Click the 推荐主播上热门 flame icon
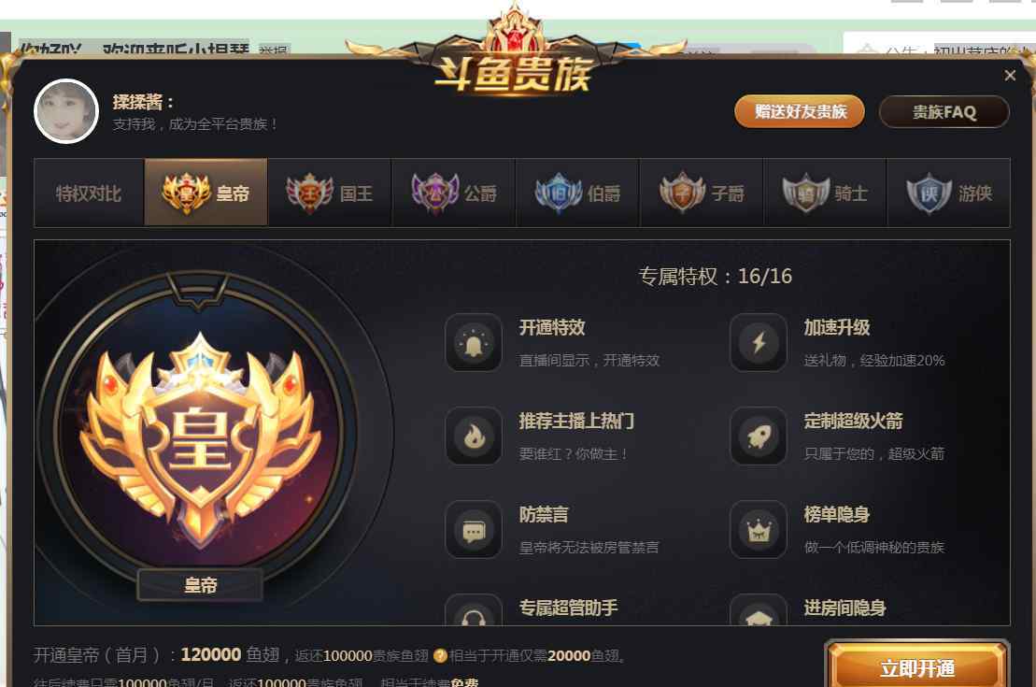The image size is (1036, 687). click(x=473, y=436)
